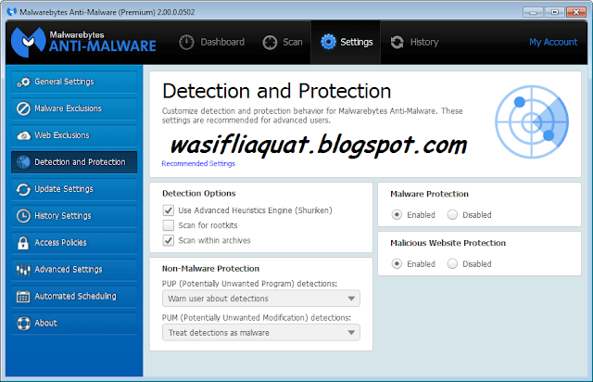Close the Malwarebytes window
Image resolution: width=593 pixels, height=382 pixels.
(x=576, y=12)
